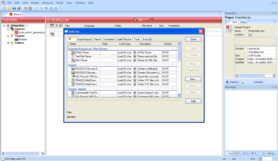Viewport: 278px width, 161px height.
Task: Select the Russian target in tree
Action: click(x=23, y=39)
